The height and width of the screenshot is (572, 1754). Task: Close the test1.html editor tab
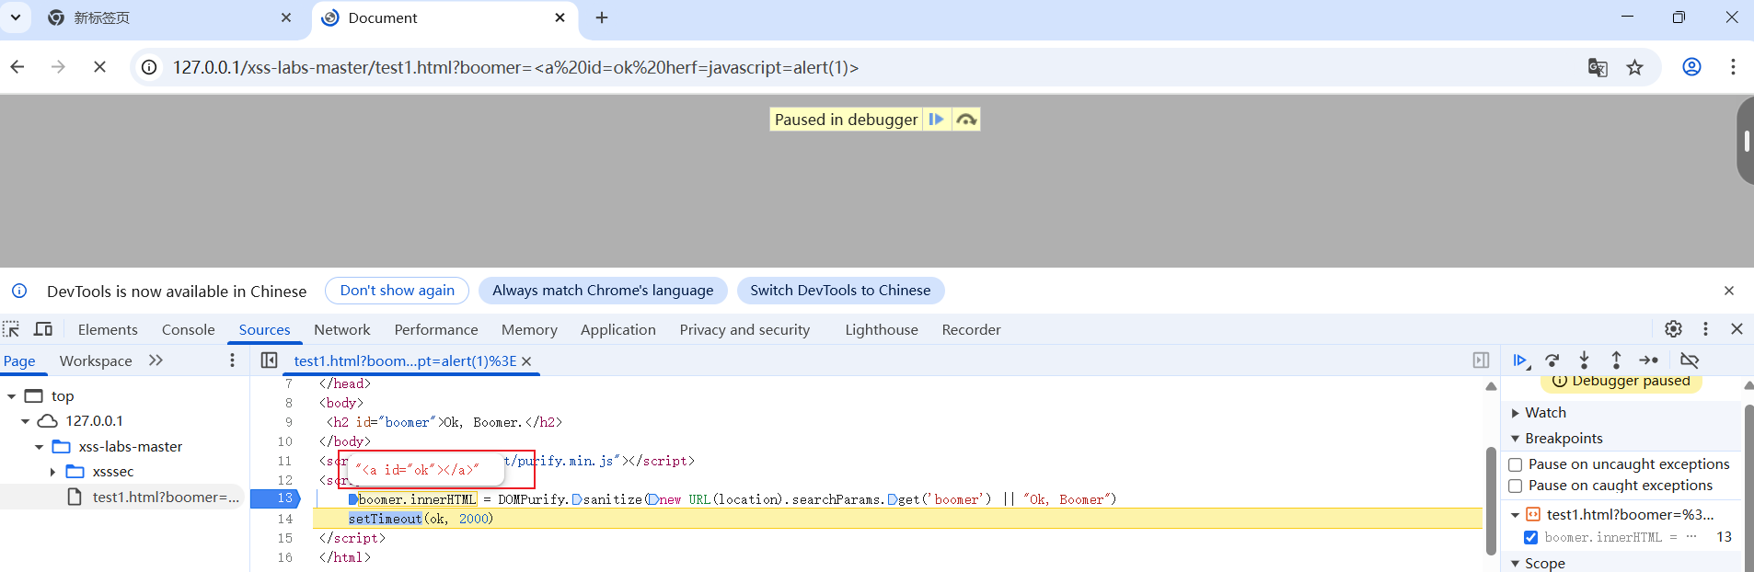tap(526, 361)
